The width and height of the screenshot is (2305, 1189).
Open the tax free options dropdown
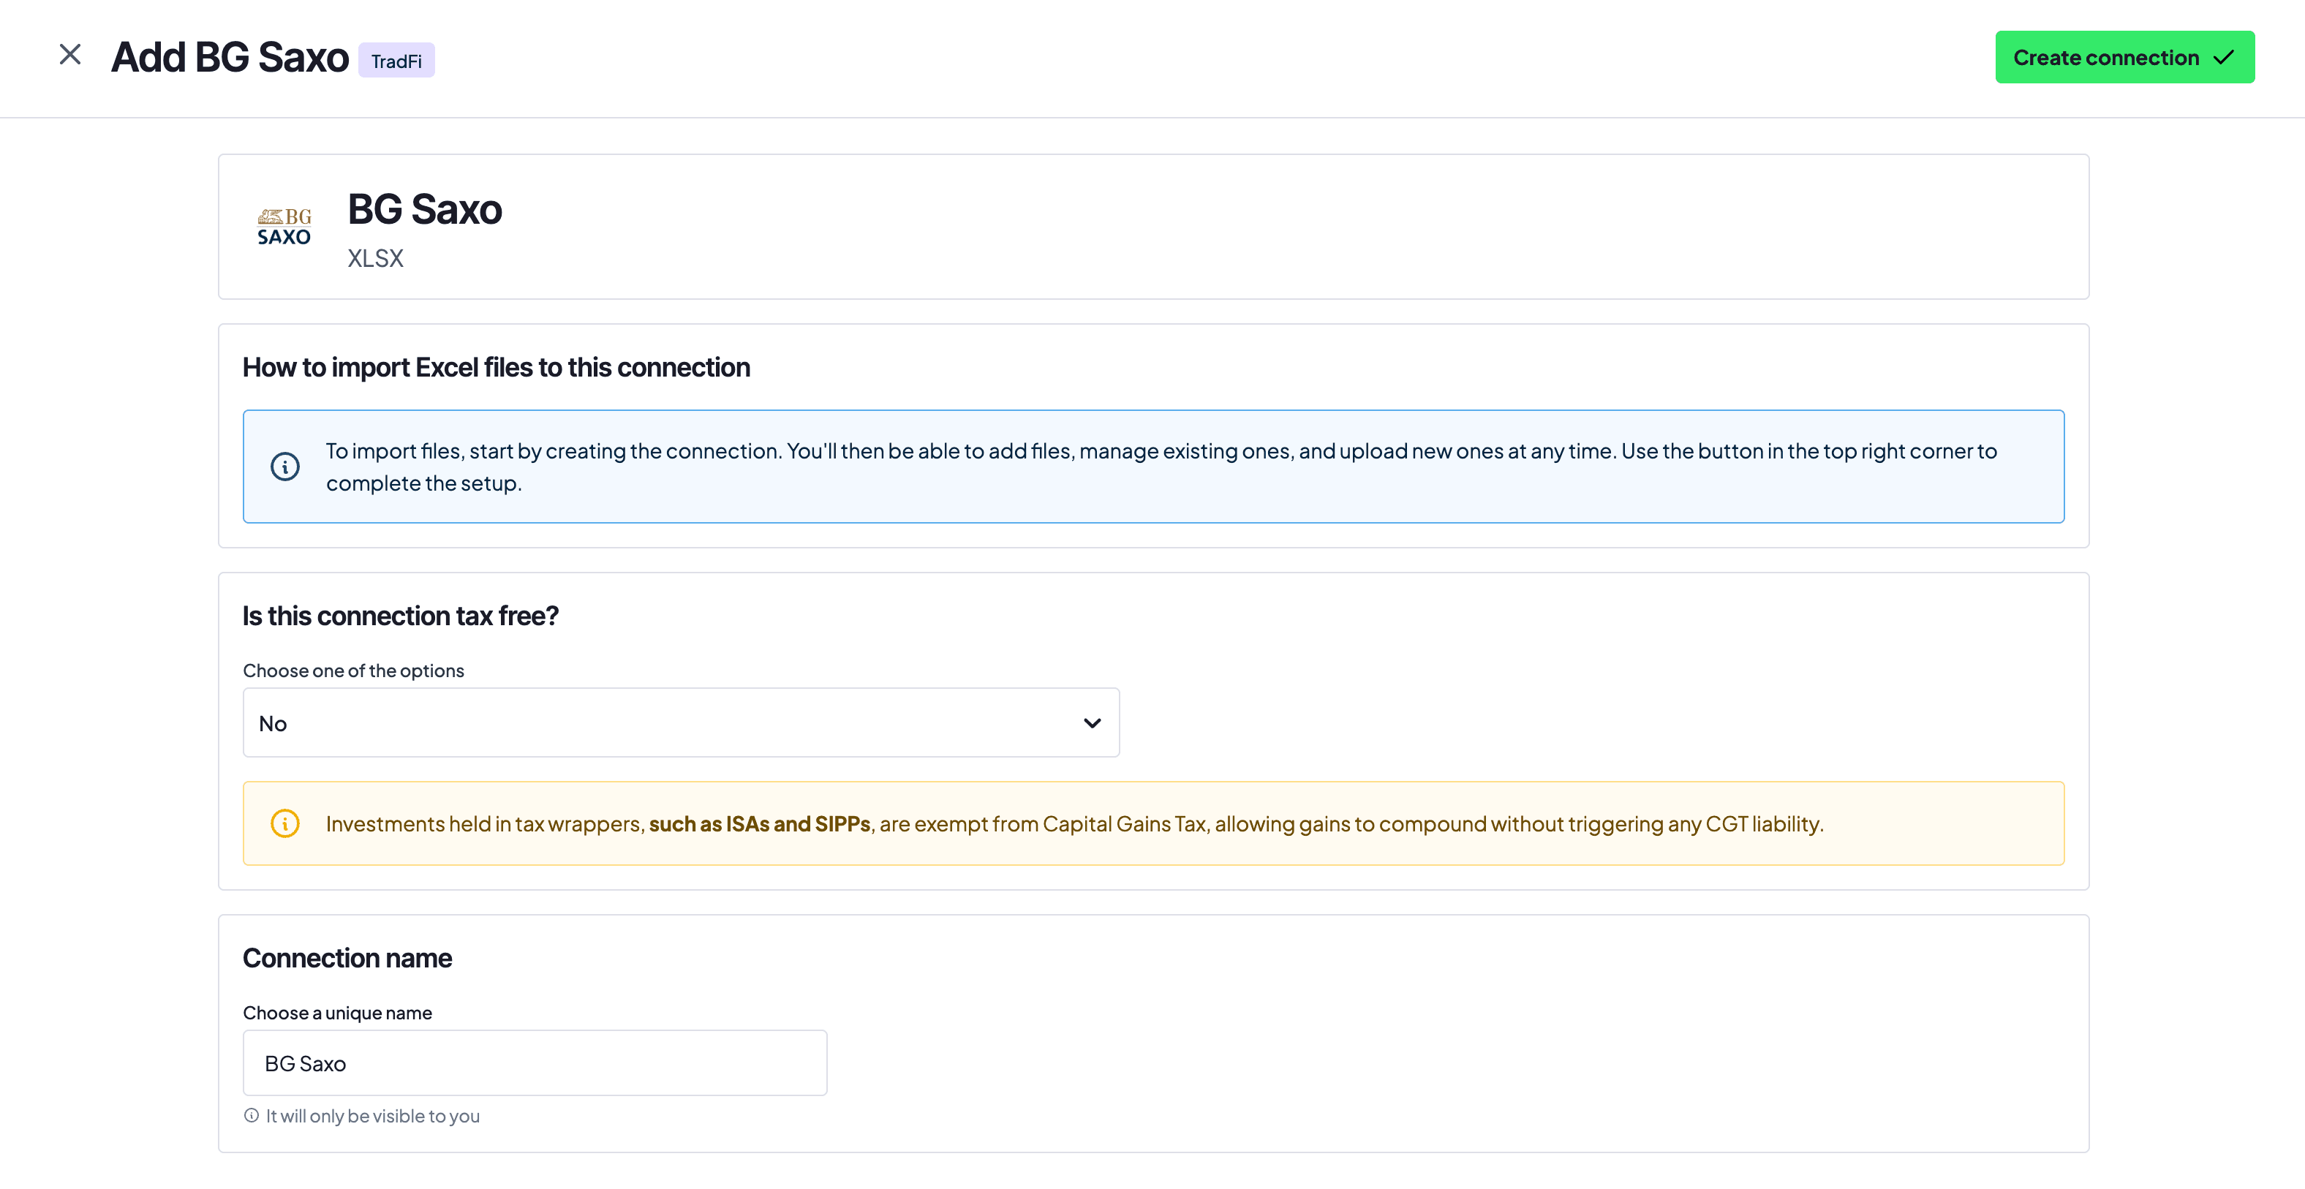click(681, 723)
